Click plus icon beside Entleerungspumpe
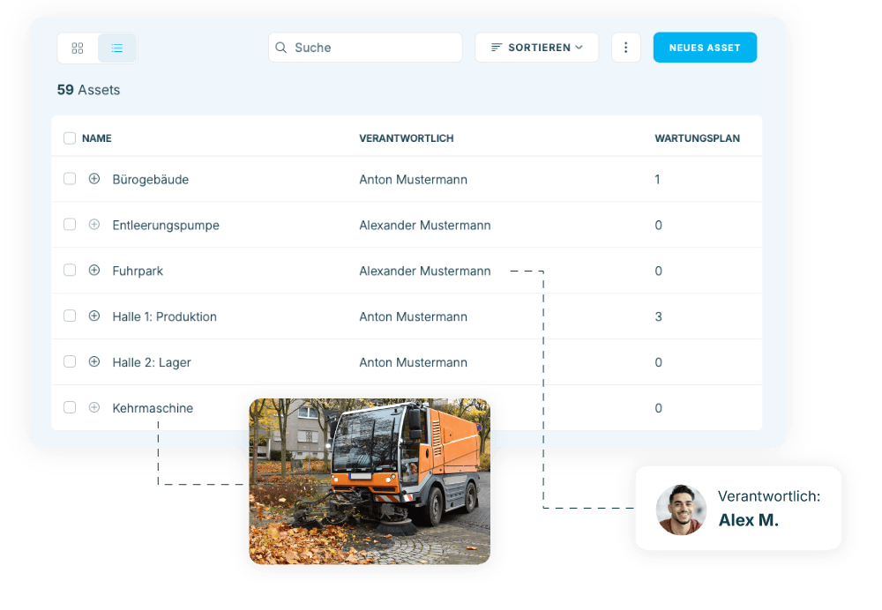This screenshot has width=882, height=610. click(x=94, y=225)
